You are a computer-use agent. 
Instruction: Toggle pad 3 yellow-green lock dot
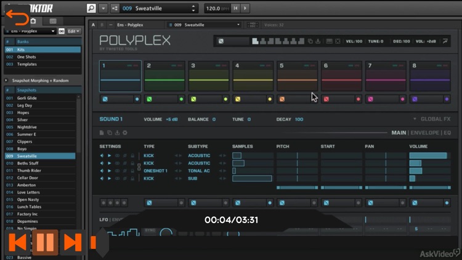coord(225,99)
